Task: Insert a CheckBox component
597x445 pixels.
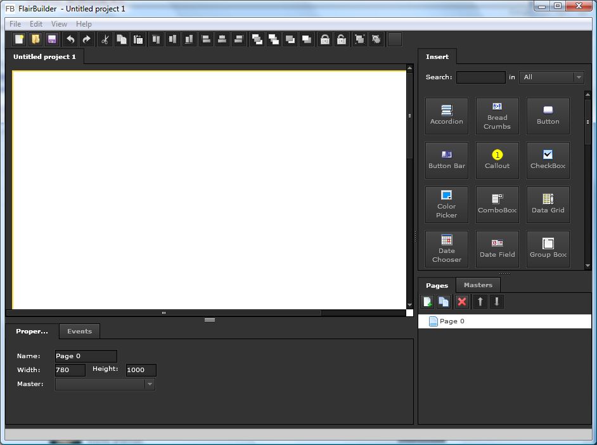Action: point(548,160)
